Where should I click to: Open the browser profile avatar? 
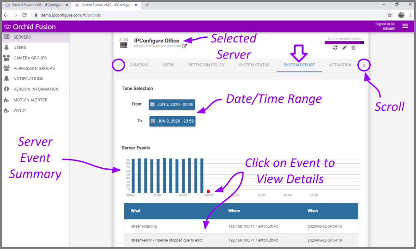coord(401,15)
